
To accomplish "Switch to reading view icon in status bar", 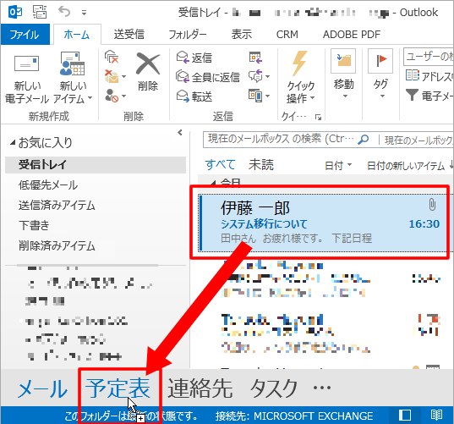I will (x=436, y=415).
